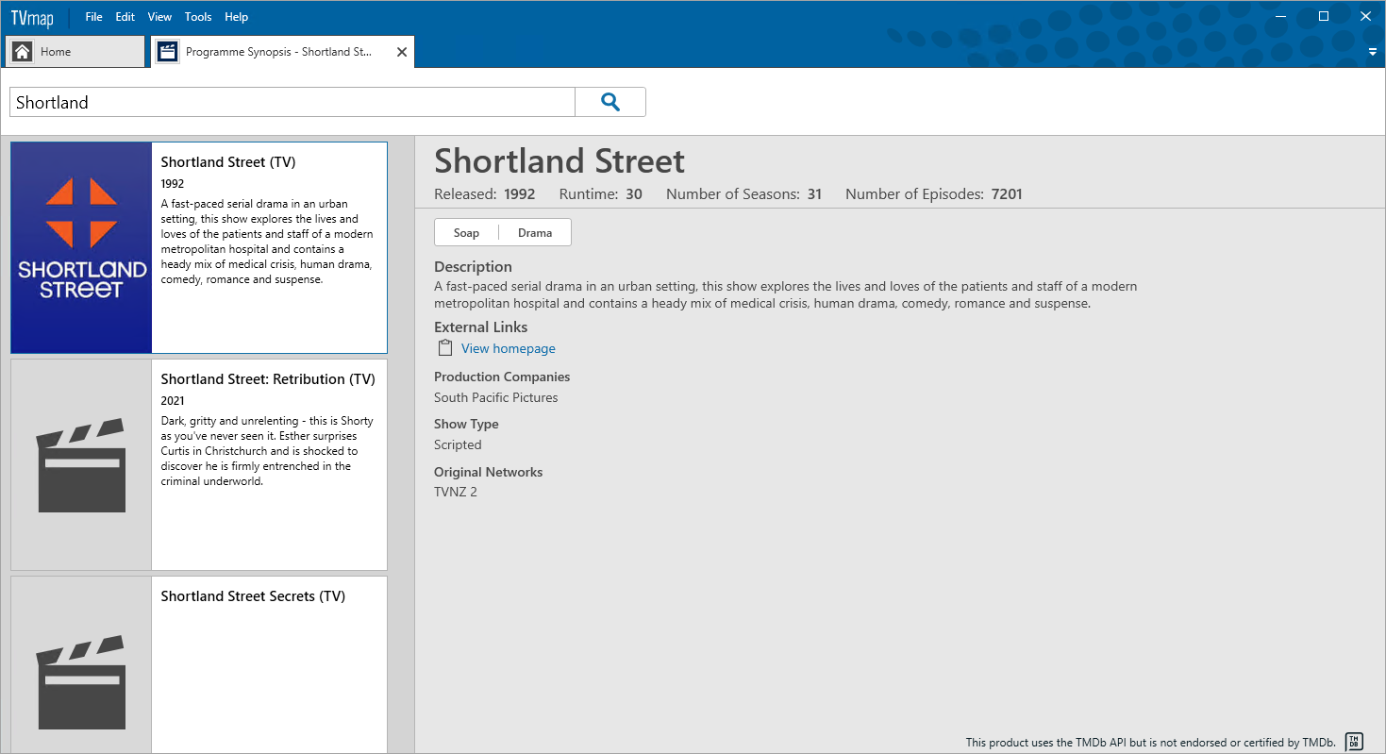Click the Shortland Street title heading
Screen dimensions: 1386x754
(x=559, y=160)
